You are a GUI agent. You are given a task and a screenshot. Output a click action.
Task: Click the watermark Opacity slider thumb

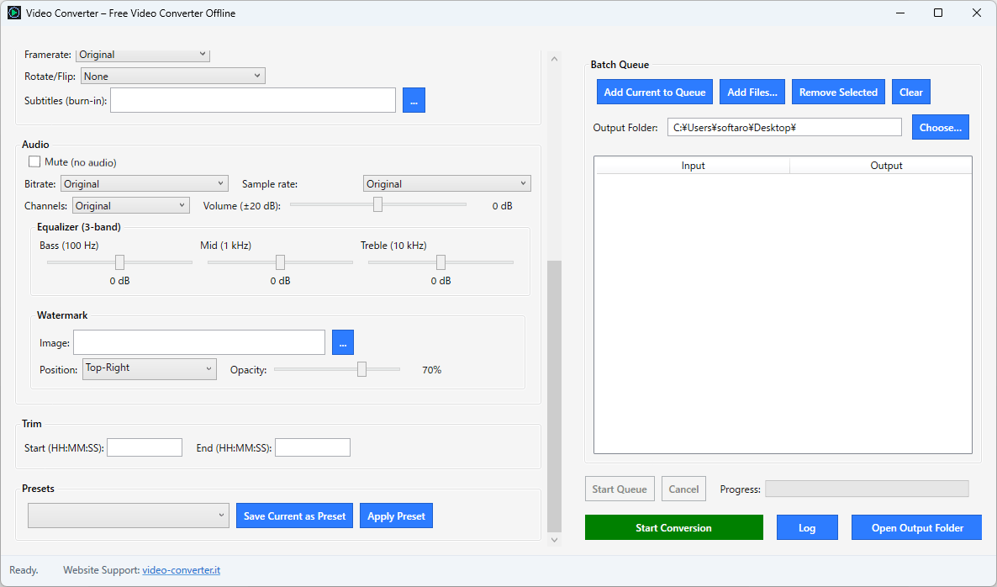tap(361, 369)
